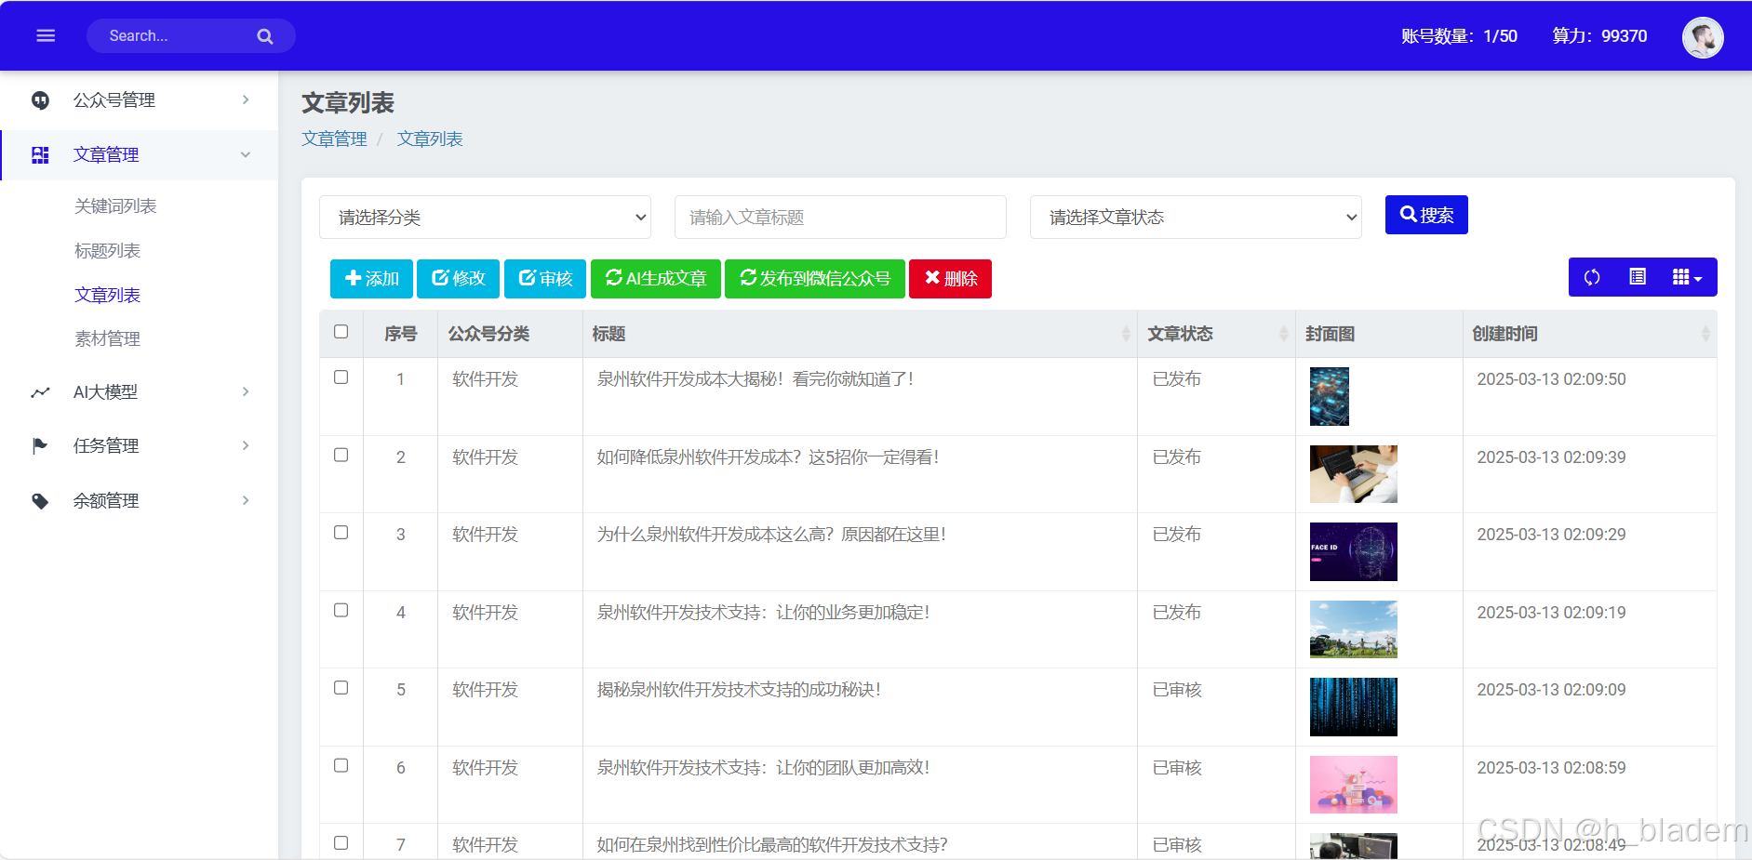
Task: Open the 公众号管理 menu label
Action: coord(114,100)
